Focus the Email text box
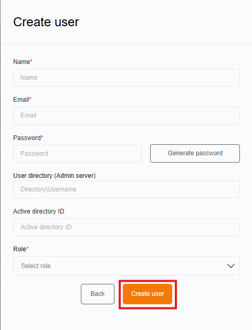Viewport: 252px width, 330px height. coord(127,115)
